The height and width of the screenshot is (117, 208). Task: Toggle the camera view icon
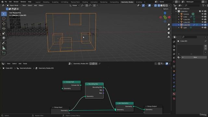(169, 33)
